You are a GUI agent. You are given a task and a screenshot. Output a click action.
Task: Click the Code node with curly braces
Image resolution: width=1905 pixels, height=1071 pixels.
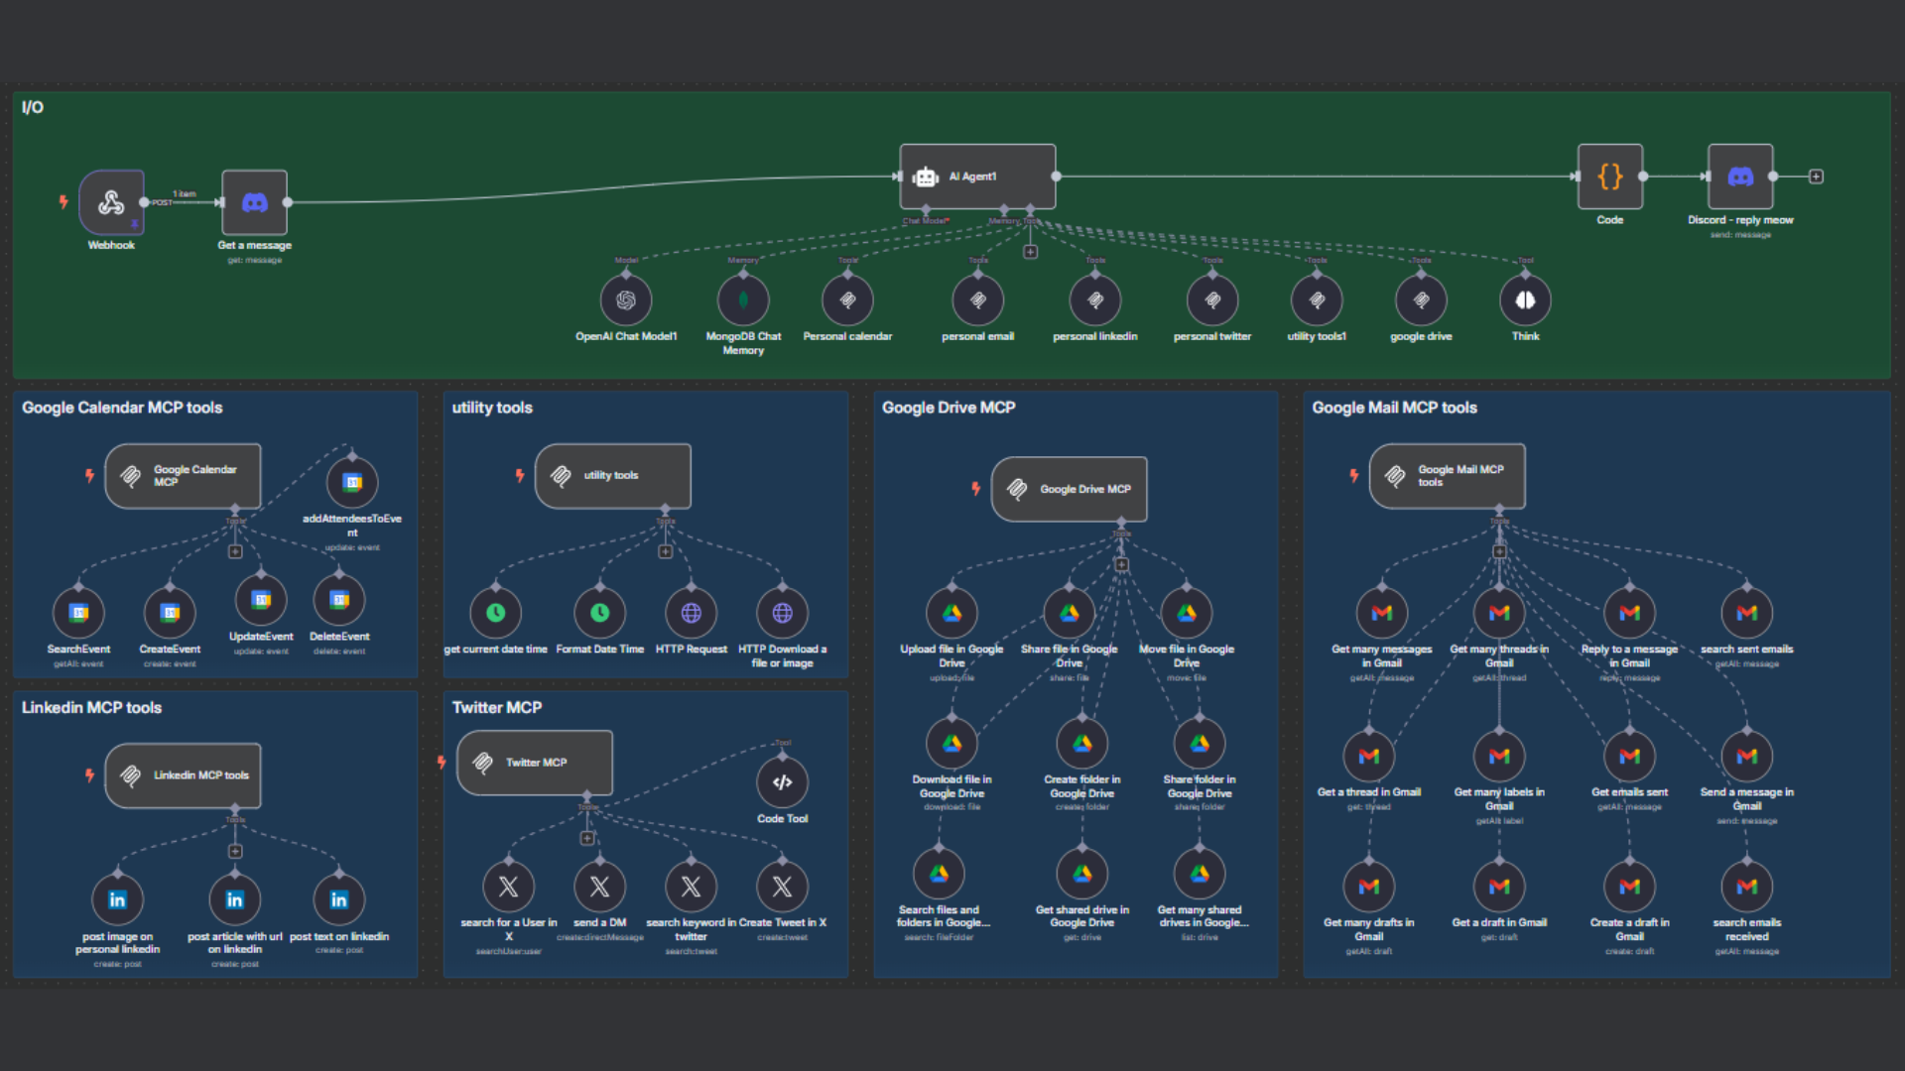tap(1609, 177)
